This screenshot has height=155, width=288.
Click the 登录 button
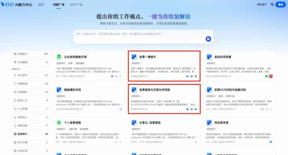(x=281, y=5)
